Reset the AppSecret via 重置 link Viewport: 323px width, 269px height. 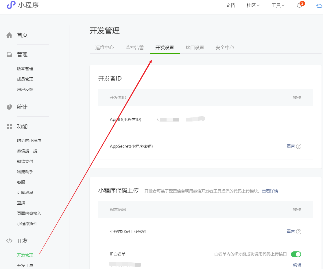(x=291, y=146)
